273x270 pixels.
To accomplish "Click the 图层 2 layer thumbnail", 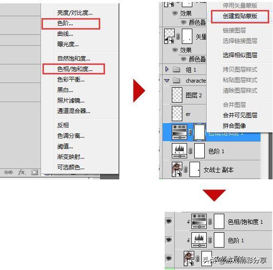I will (x=177, y=95).
